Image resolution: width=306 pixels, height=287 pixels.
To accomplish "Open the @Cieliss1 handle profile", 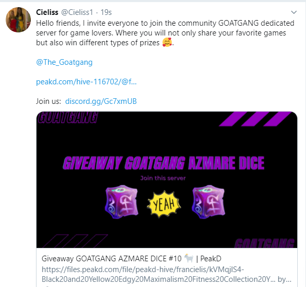I will point(77,12).
